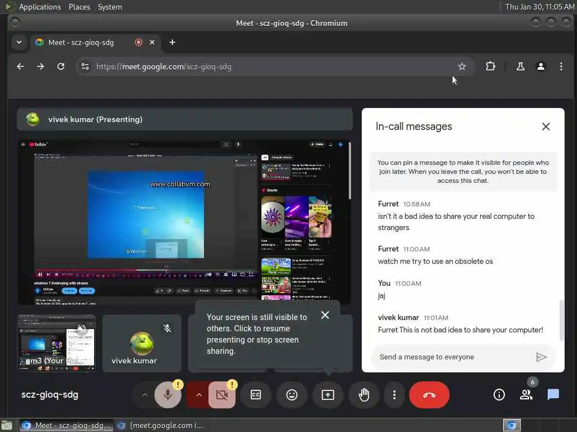This screenshot has width=577, height=432.
Task: Click the meeting code scz-gioq-sdg text
Action: 50,395
